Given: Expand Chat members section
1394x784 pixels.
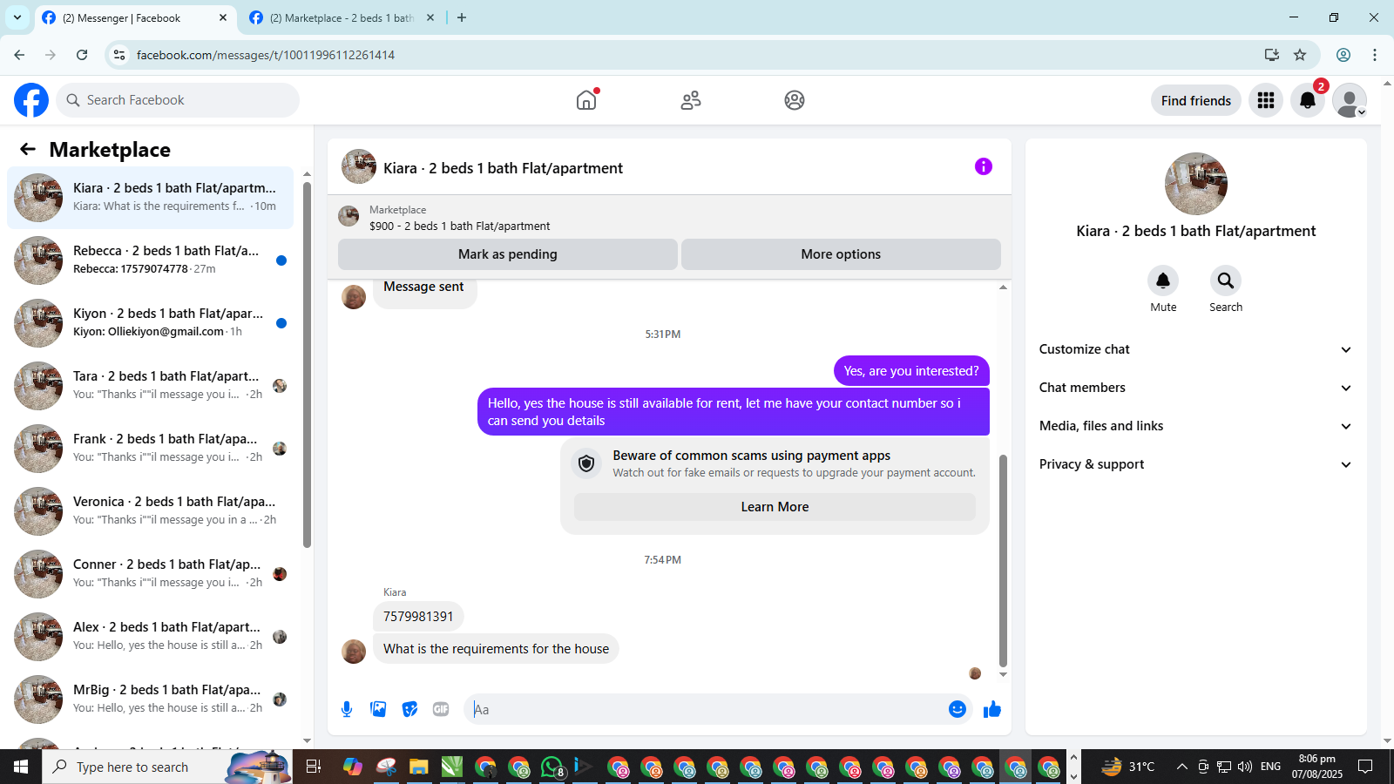Looking at the screenshot, I should [x=1195, y=388].
